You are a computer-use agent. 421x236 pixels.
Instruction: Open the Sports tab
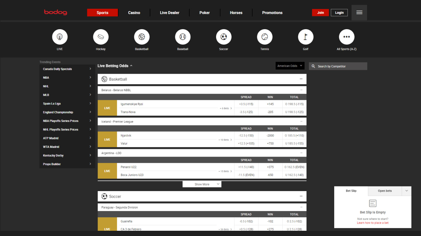click(x=102, y=12)
